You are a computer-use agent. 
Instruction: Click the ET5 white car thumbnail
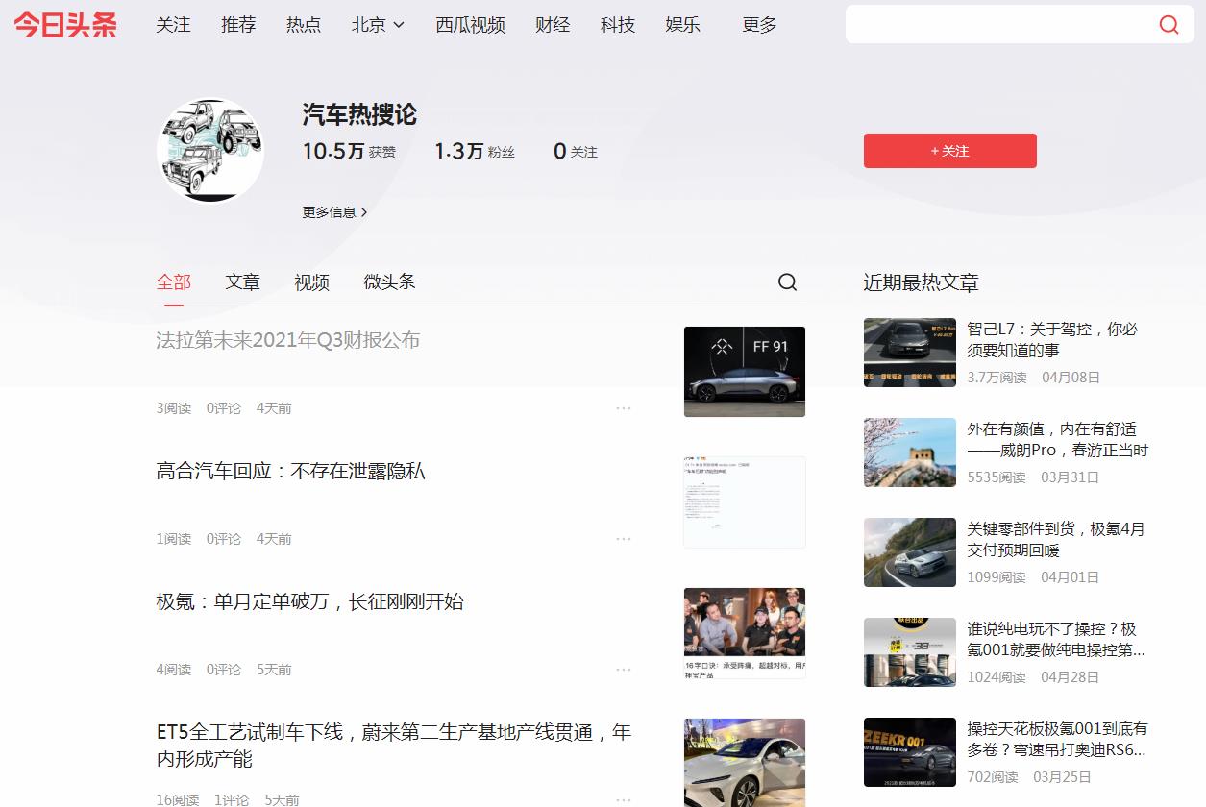(x=745, y=763)
